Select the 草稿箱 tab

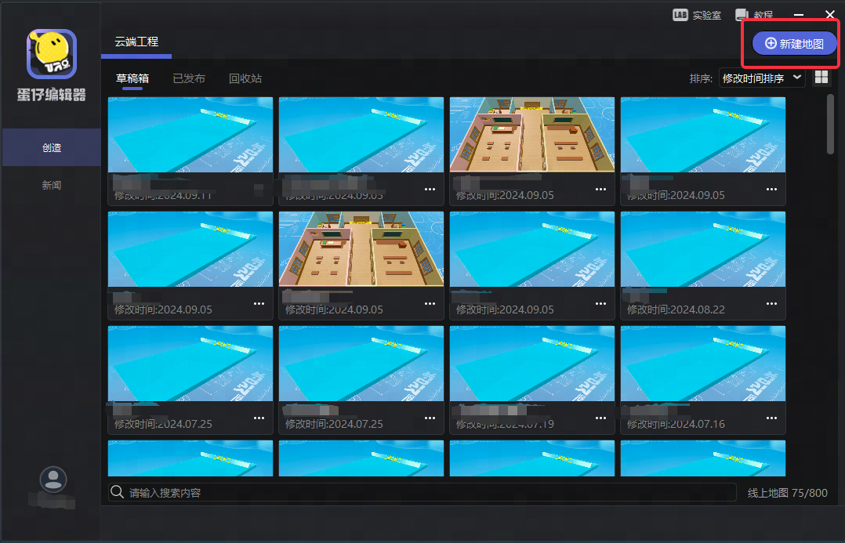tap(132, 78)
